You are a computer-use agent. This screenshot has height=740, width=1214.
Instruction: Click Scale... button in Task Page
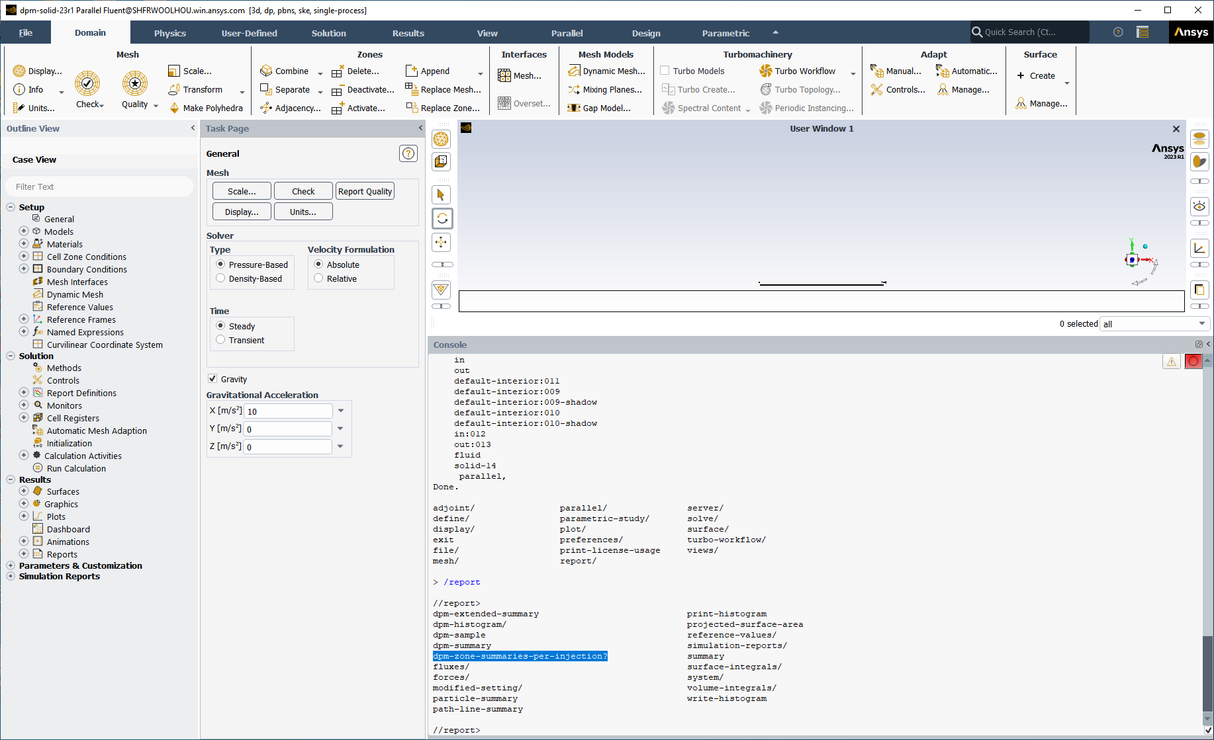tap(242, 191)
